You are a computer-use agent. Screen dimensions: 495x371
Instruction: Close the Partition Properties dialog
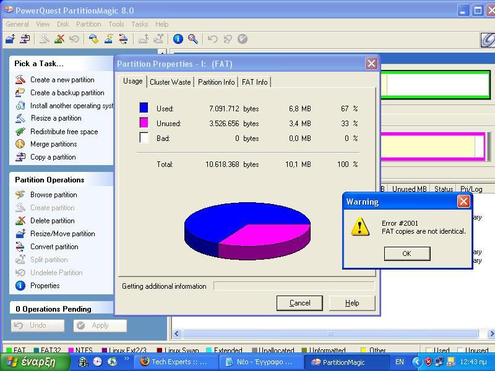coord(371,64)
